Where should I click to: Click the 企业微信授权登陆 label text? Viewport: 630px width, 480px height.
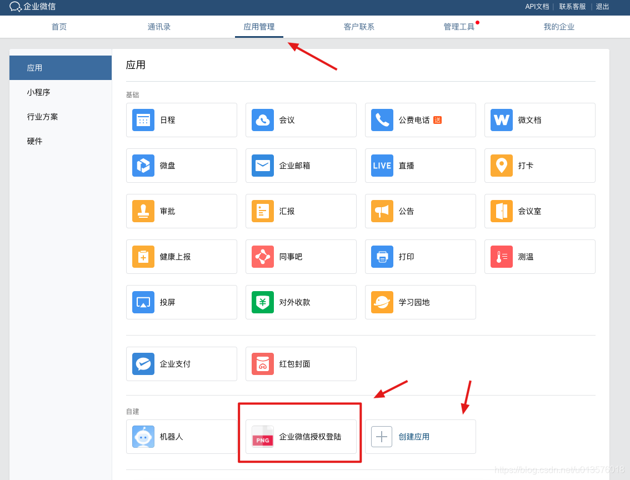click(x=310, y=437)
